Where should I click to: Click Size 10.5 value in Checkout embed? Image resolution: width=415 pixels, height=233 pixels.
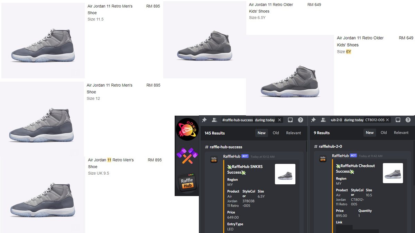click(x=369, y=195)
